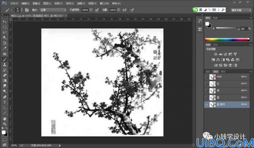Add a Curves adjustment

225,54
